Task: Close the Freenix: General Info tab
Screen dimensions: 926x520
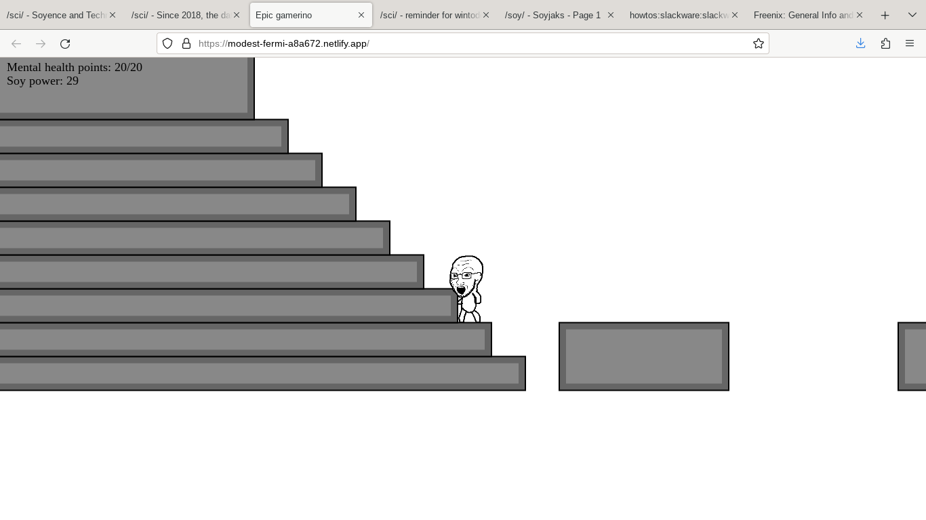Action: point(860,15)
